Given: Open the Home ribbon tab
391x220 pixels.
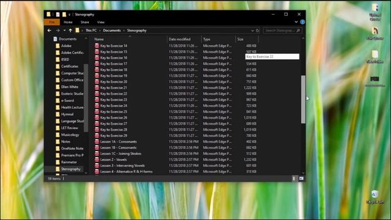Looking at the screenshot, I should (x=68, y=22).
